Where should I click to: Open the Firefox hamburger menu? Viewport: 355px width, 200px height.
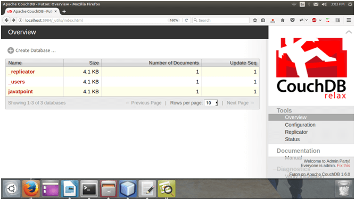tap(349, 20)
